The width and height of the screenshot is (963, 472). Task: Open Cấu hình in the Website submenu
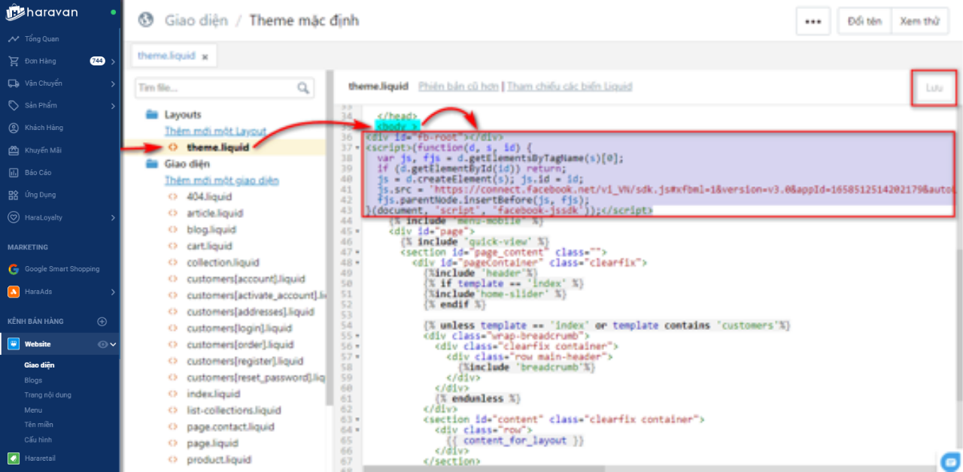(x=38, y=440)
